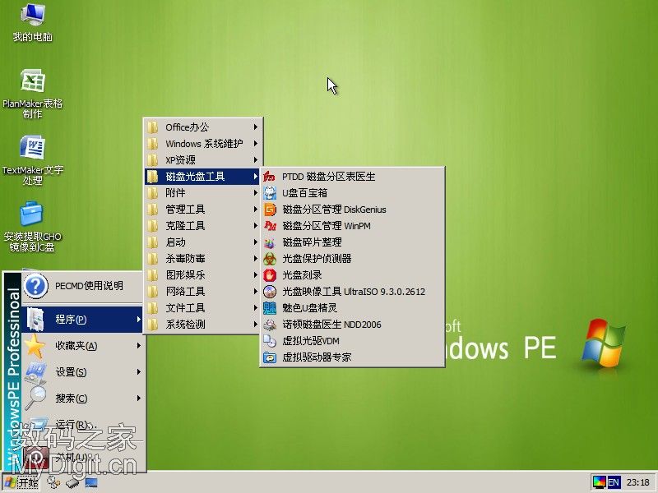Launch the 光盘刻录 burning tool
This screenshot has width=658, height=493.
point(304,275)
